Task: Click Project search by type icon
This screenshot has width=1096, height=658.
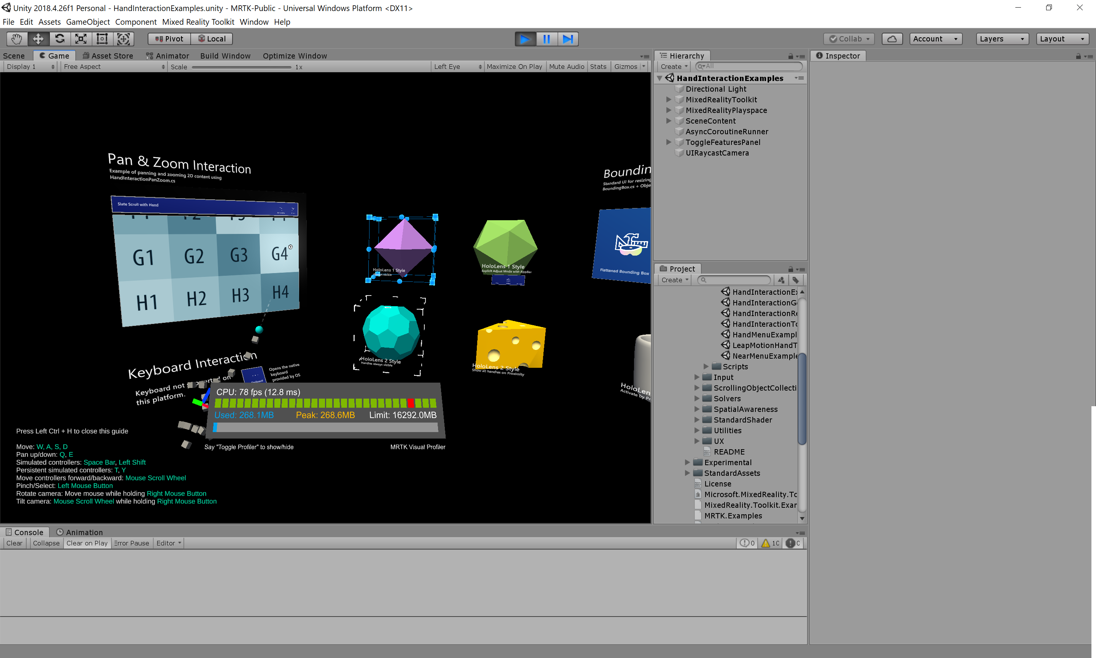Action: click(x=781, y=280)
